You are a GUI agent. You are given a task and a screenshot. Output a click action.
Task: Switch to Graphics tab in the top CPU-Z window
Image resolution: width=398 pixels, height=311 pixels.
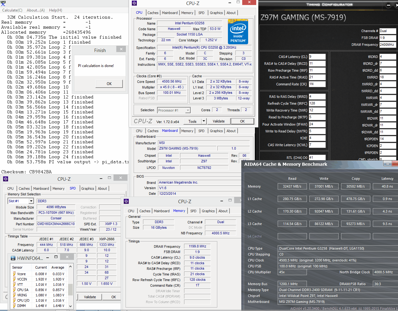(216, 13)
